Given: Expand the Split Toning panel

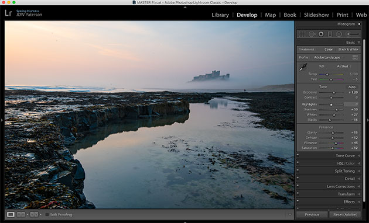Looking at the screenshot, I should click(x=359, y=171).
